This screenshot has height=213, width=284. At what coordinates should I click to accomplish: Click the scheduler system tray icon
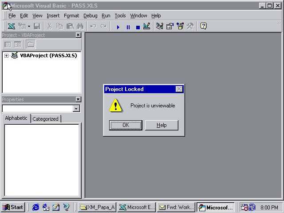click(x=244, y=207)
